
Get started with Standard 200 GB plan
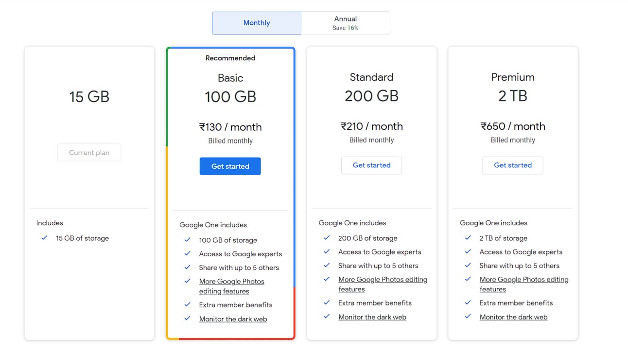371,165
